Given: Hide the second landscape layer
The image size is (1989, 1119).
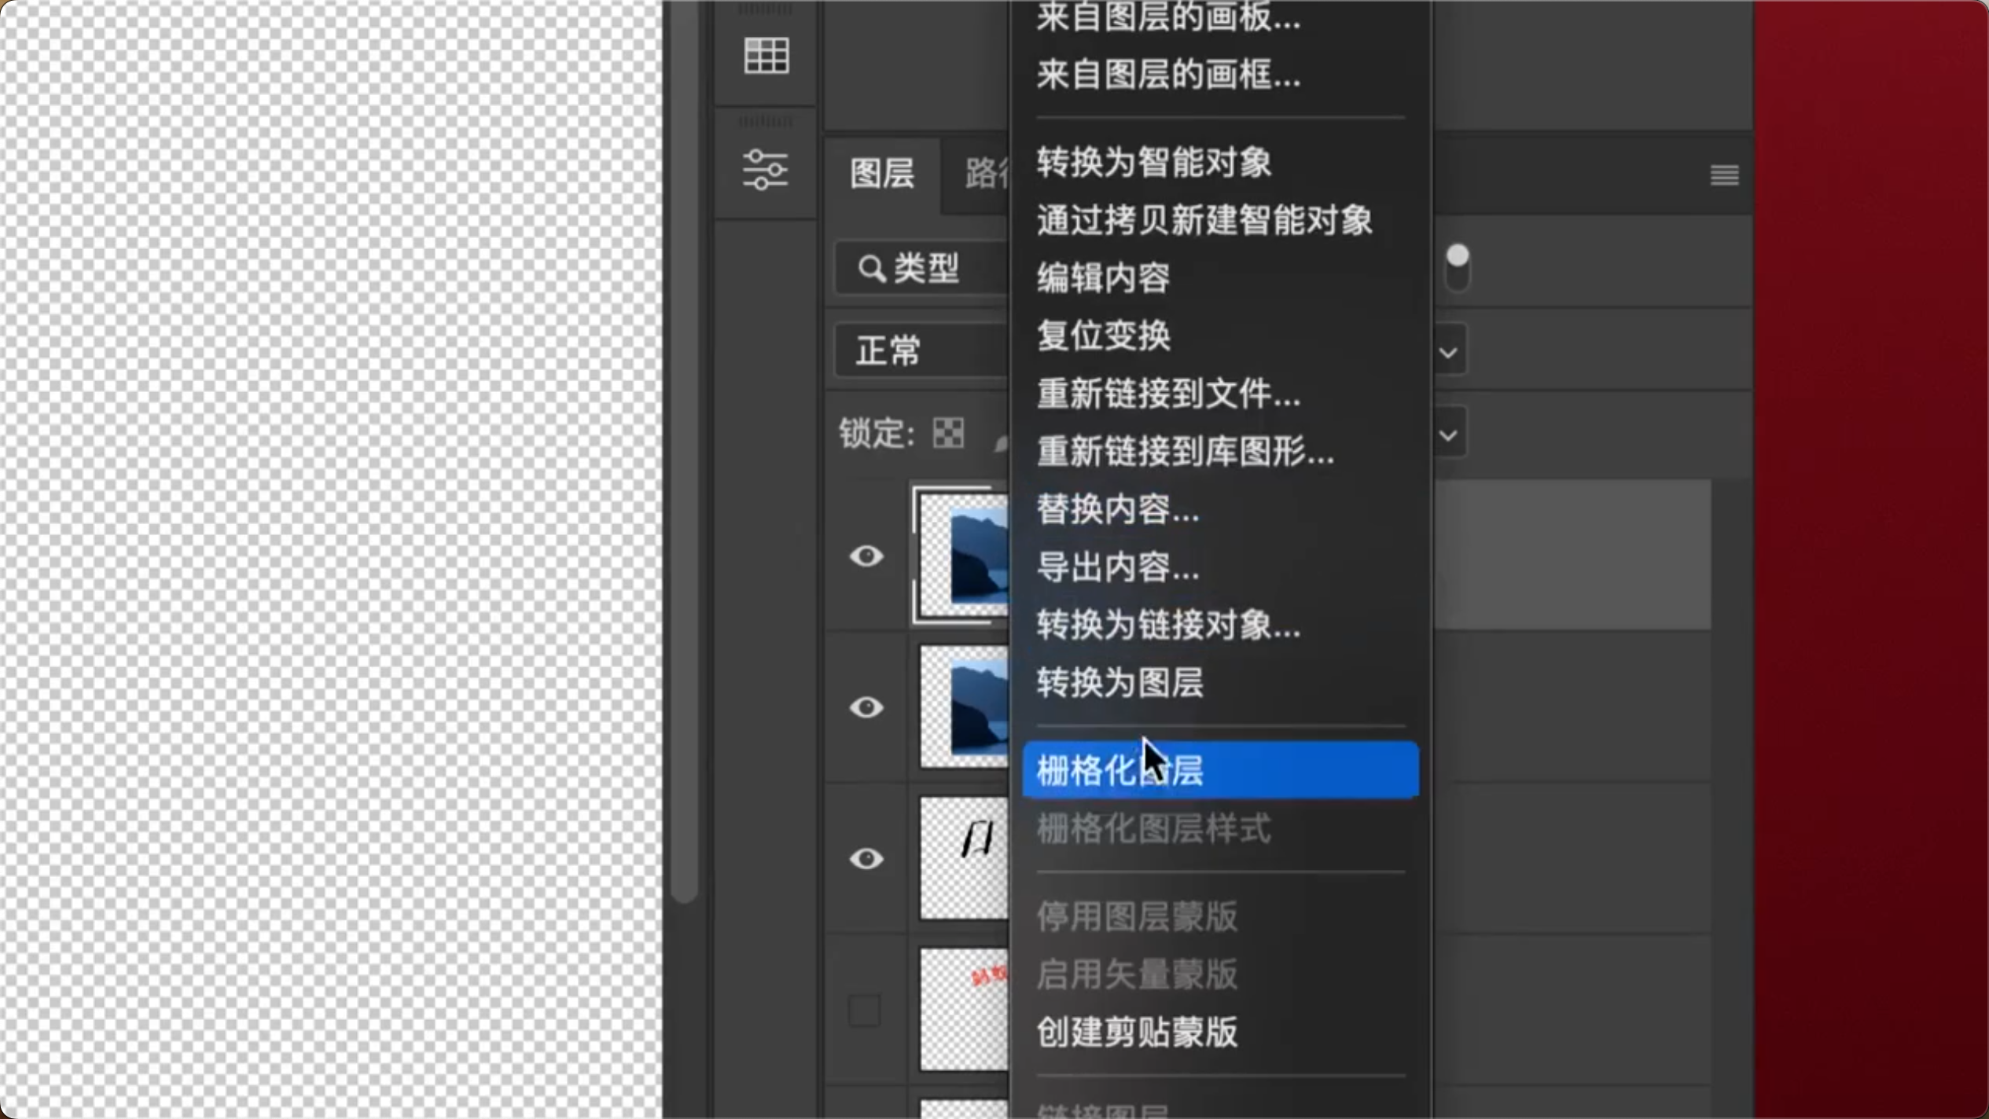Looking at the screenshot, I should click(866, 707).
